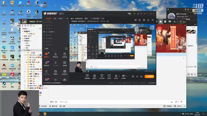Click the plus icon to add a scene

(x=67, y=19)
